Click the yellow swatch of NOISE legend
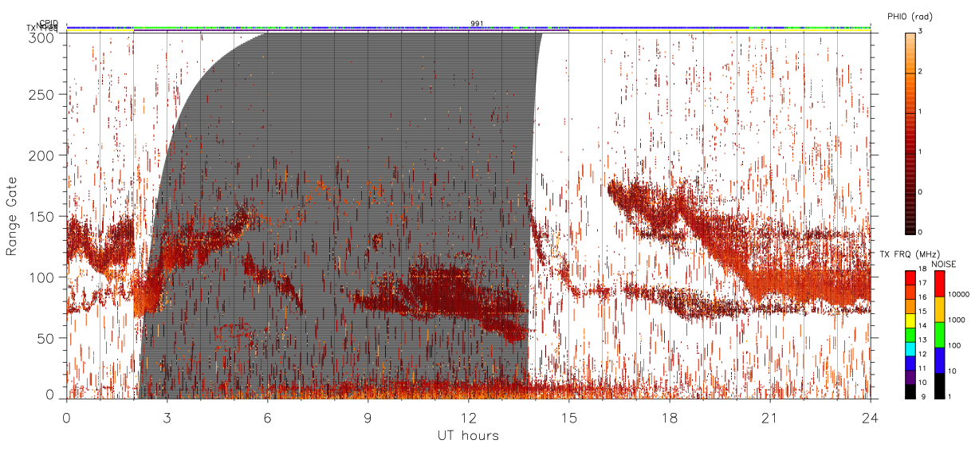 tap(939, 309)
